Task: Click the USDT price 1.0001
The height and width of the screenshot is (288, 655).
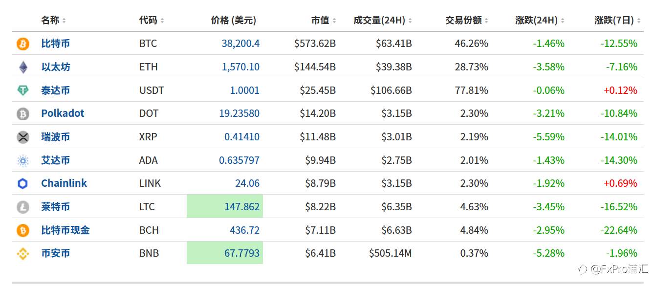Action: 245,90
